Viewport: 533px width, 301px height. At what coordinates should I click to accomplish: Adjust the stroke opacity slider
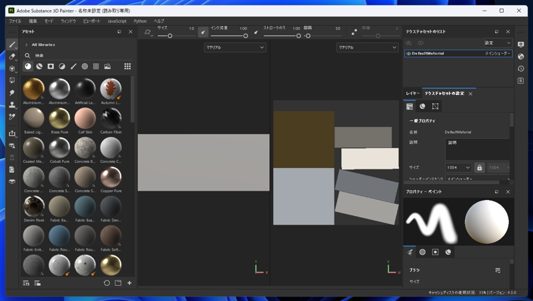(282, 36)
